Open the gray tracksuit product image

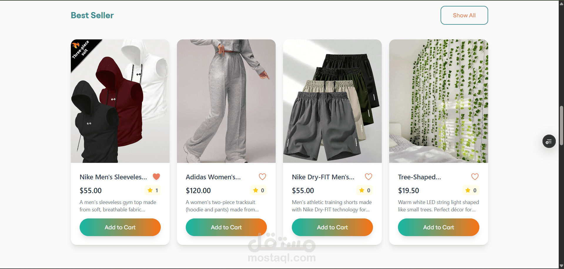(226, 101)
